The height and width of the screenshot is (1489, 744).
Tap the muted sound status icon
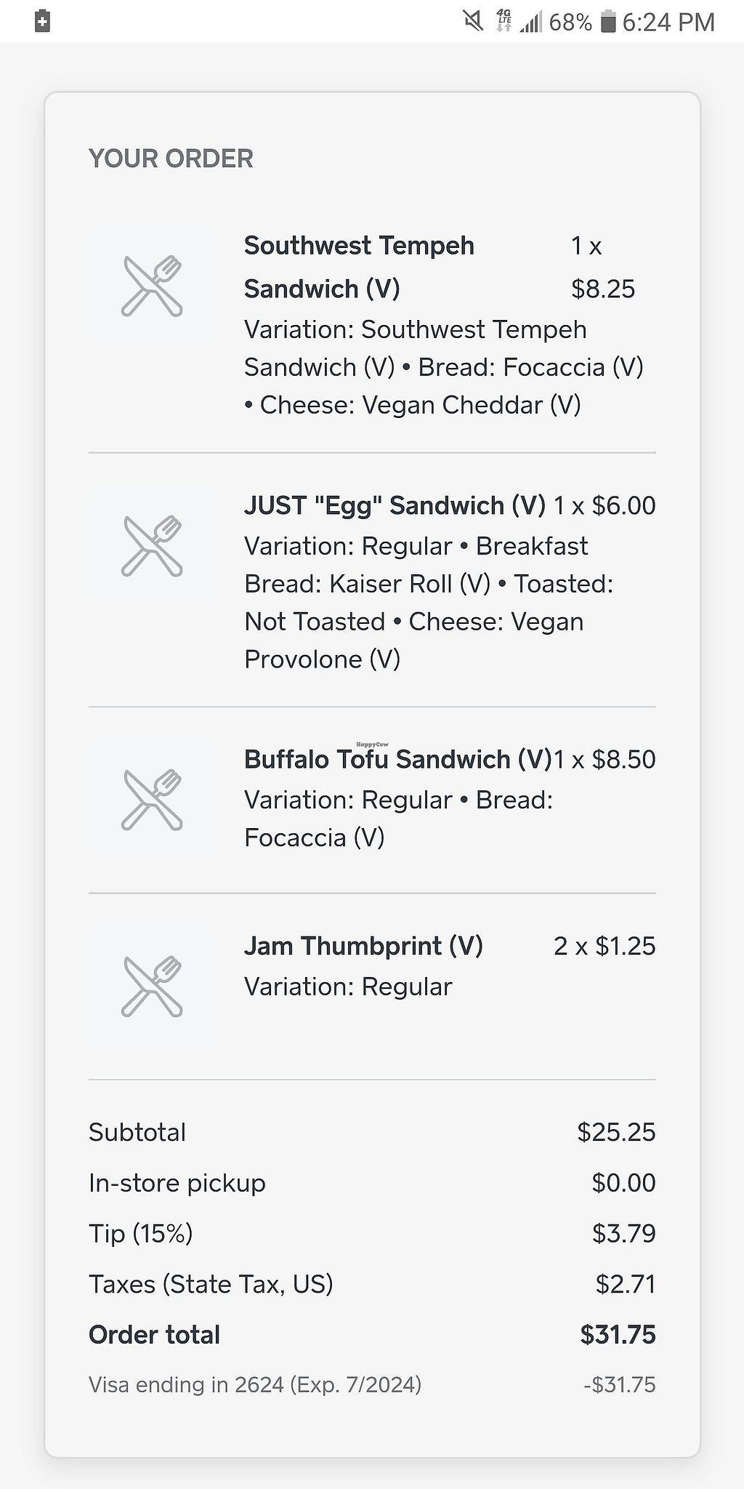[x=473, y=22]
